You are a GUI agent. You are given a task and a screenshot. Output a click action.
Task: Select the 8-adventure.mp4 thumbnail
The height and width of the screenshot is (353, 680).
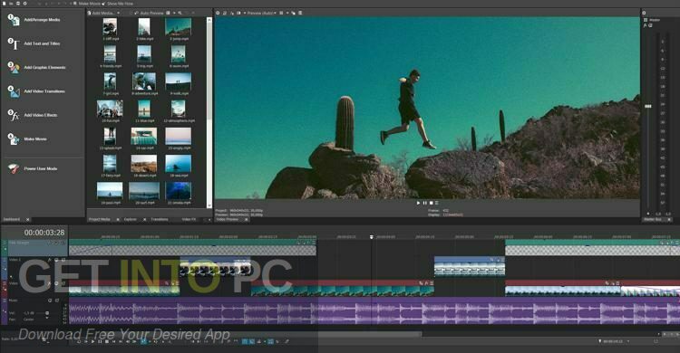144,81
